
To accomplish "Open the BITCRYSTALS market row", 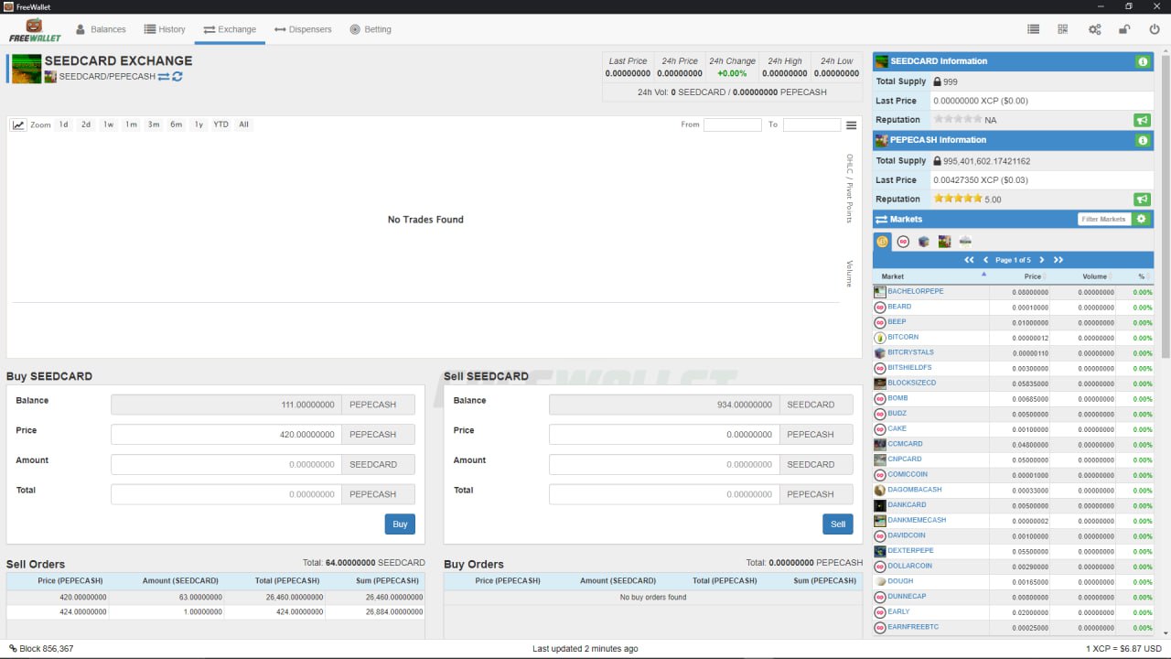I will point(1014,352).
